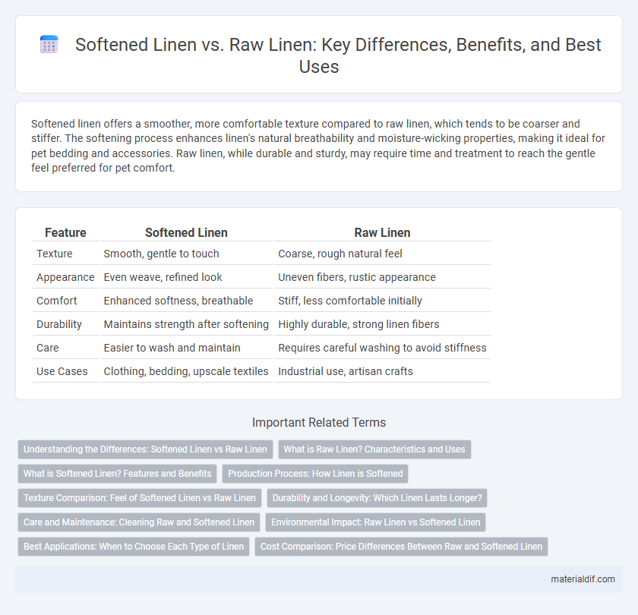Click the intro paragraph about softened linen
638x615 pixels.
[x=318, y=146]
